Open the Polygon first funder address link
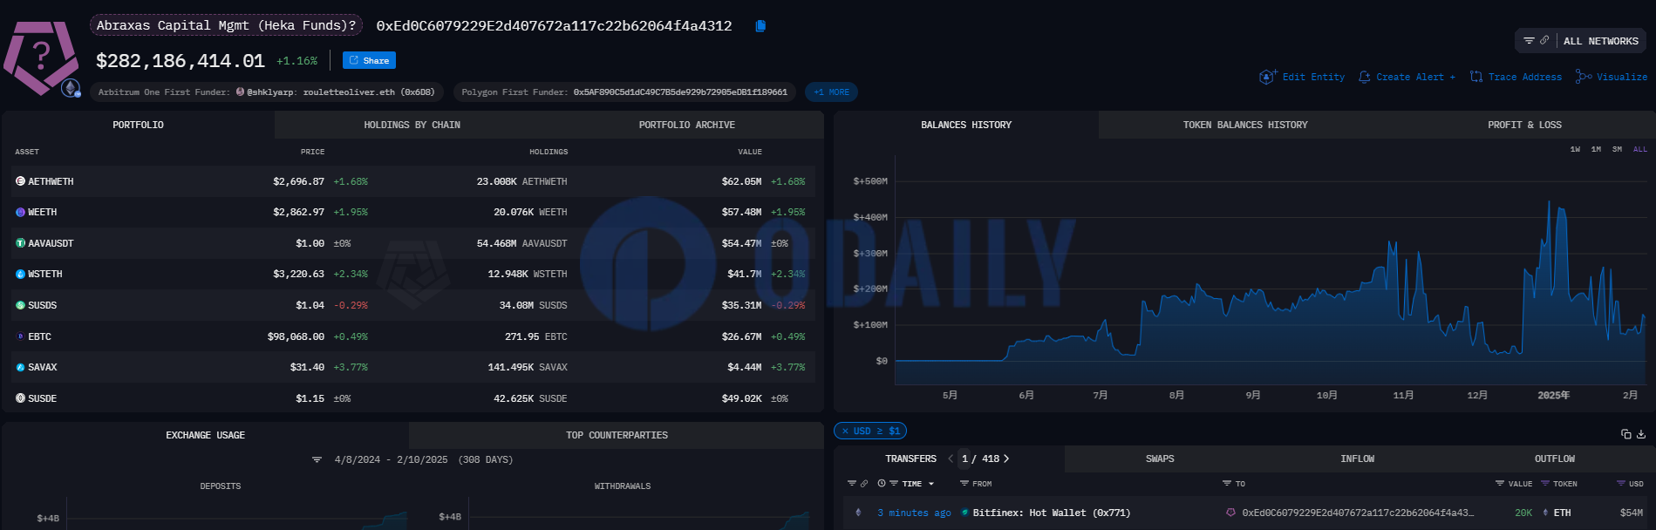This screenshot has height=530, width=1656. [680, 92]
